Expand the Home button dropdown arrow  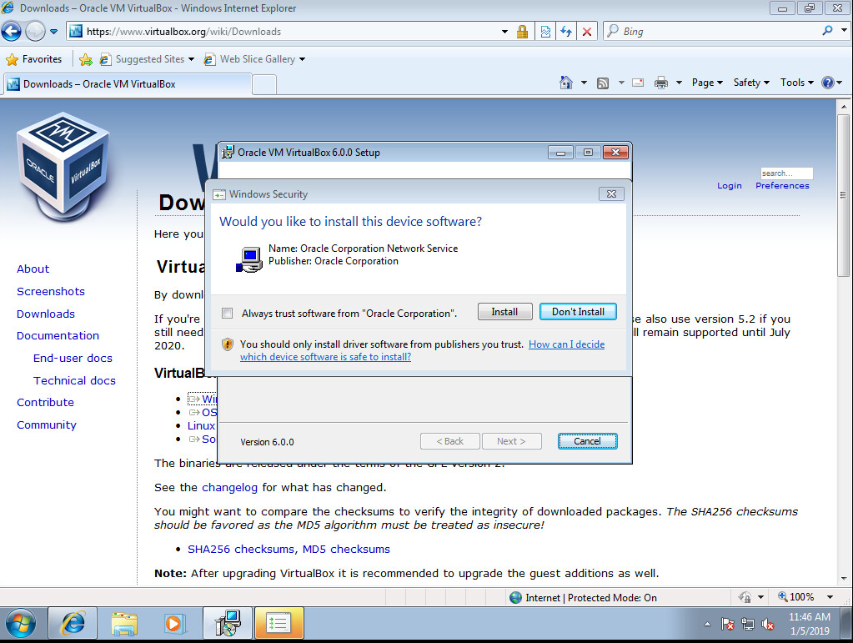coord(584,83)
